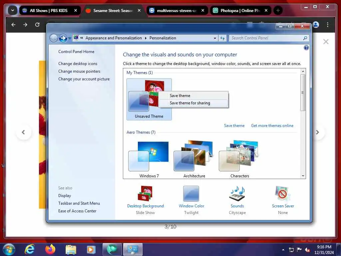Screen dimensions: 341x256
Task: Select the Architecture theme
Action: tap(194, 159)
